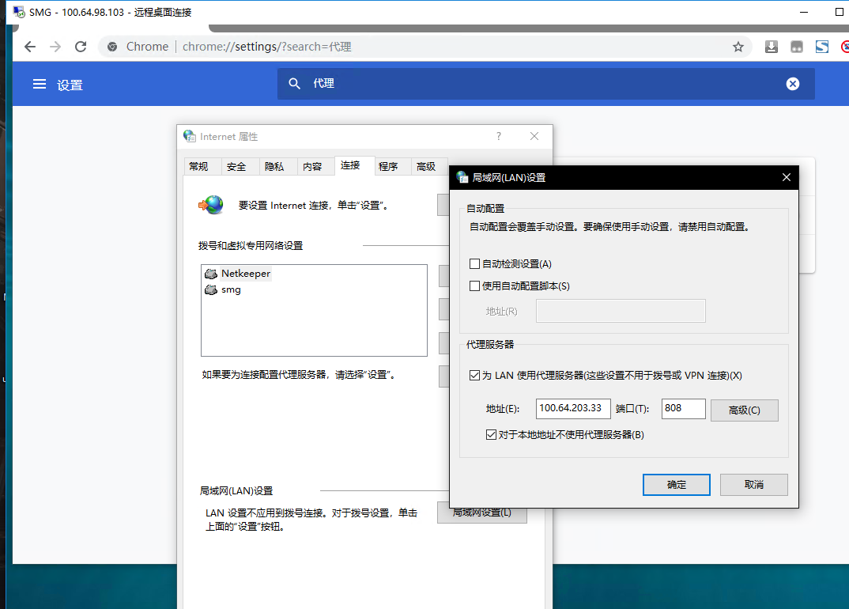Go back using Chrome back arrow
Viewport: 849px width, 609px height.
(30, 47)
